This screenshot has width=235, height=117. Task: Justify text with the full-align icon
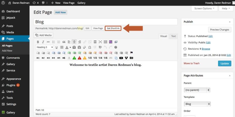(x=62, y=47)
